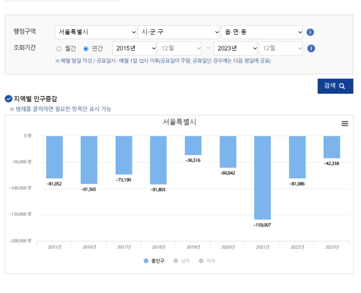The height and width of the screenshot is (293, 361).
Task: Click the 매월 말일 작성 notice text
Action: tap(163, 61)
